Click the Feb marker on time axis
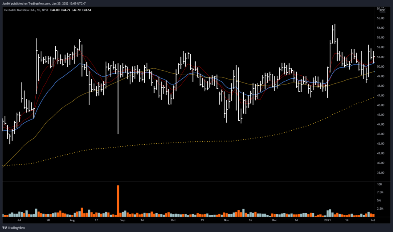 pos(372,221)
